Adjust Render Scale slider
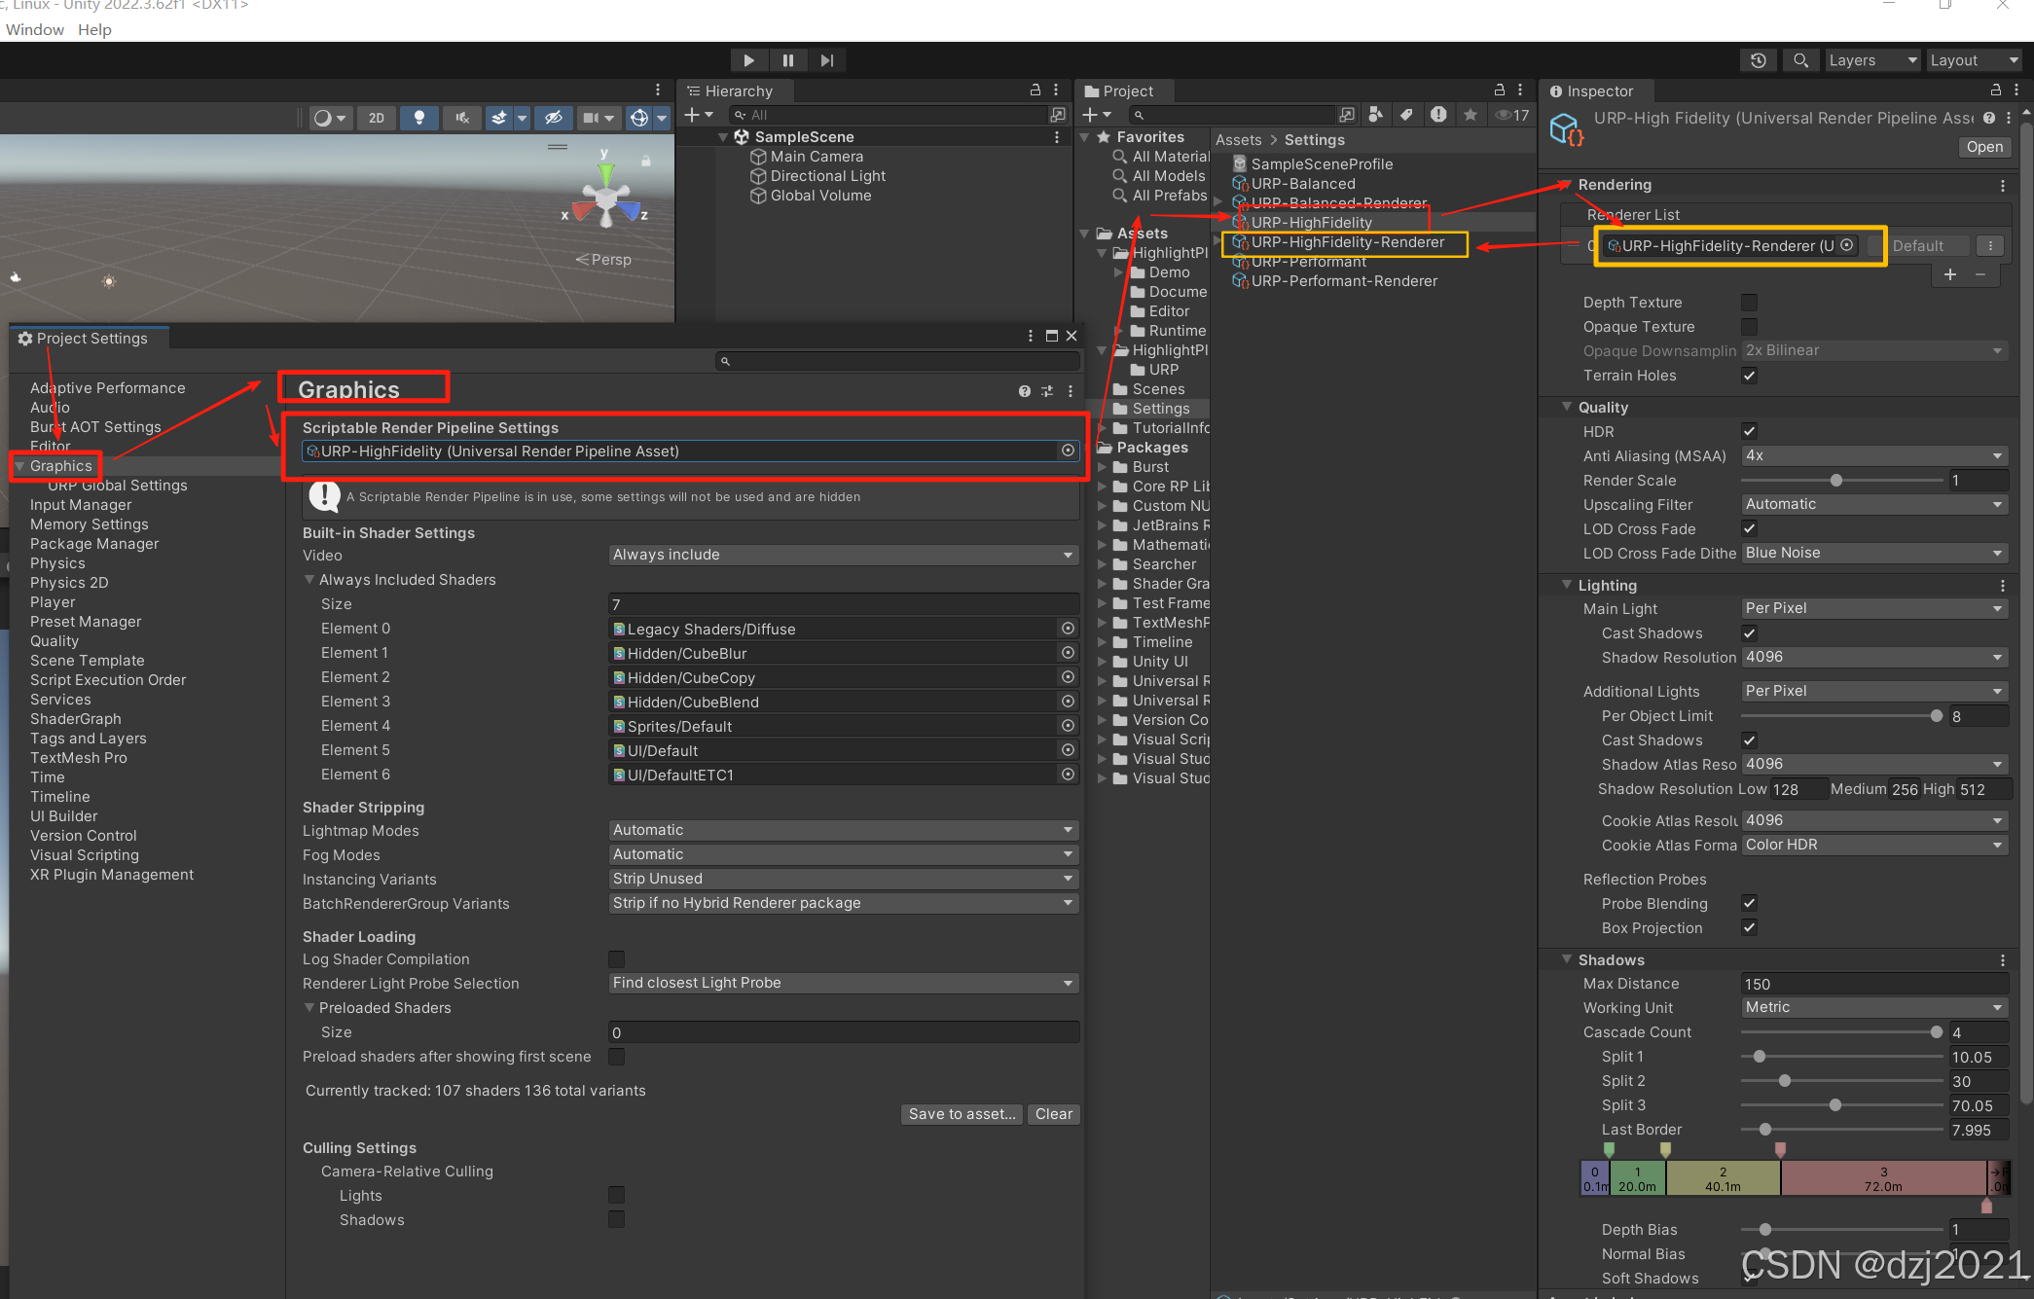2034x1299 pixels. point(1841,481)
